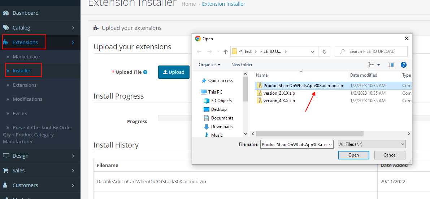Click the Sales cart icon
Image resolution: width=430 pixels, height=199 pixels.
coord(5,171)
